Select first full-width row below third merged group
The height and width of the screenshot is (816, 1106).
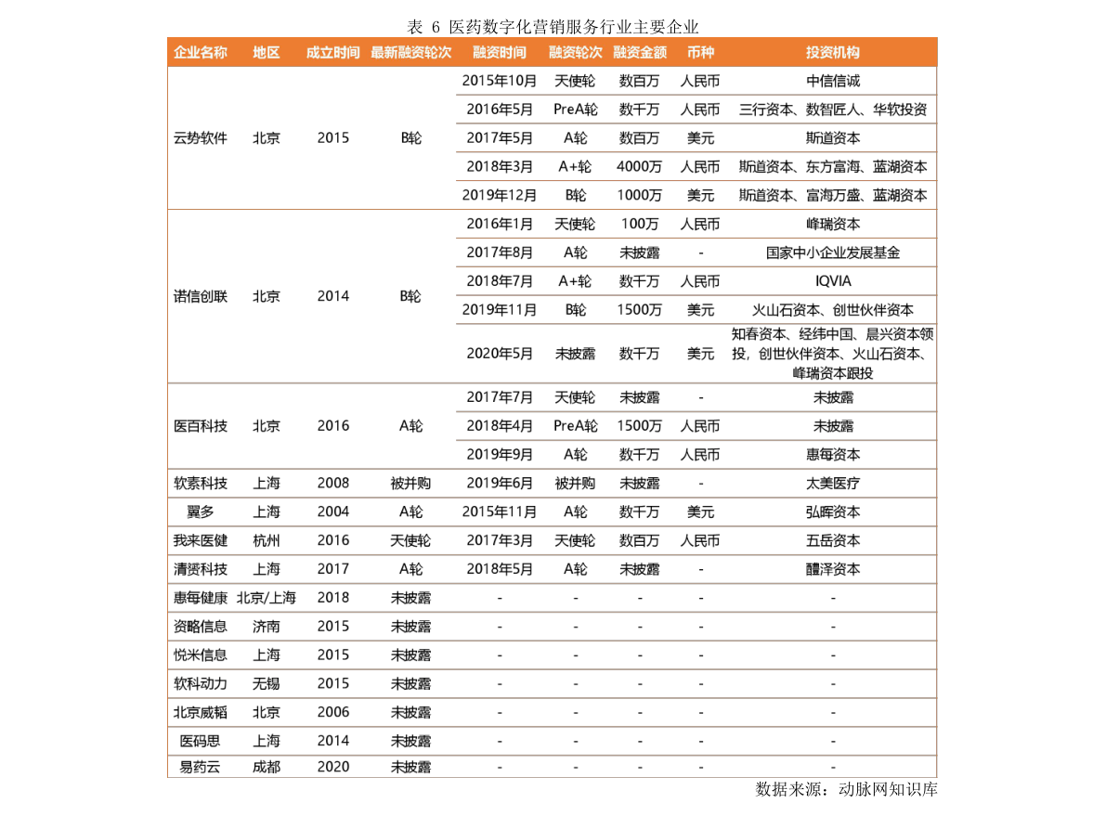tap(552, 484)
